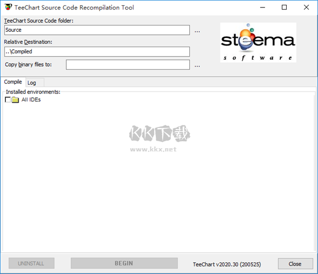Click the Installed environments label
This screenshot has width=318, height=274.
pos(33,92)
